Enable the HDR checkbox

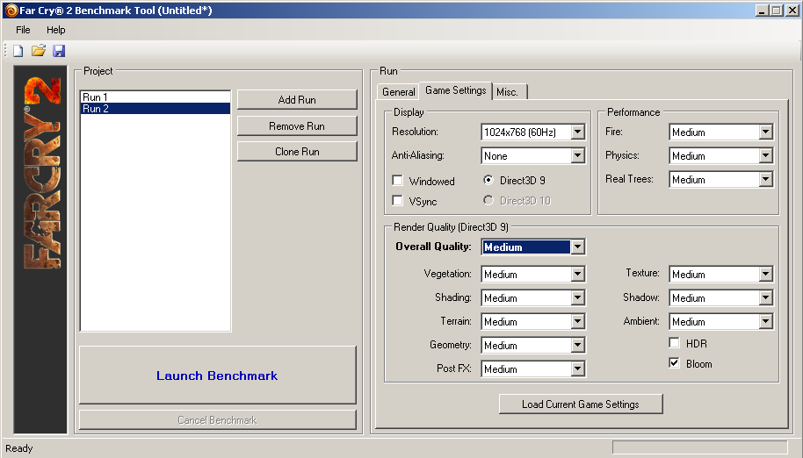tap(675, 343)
